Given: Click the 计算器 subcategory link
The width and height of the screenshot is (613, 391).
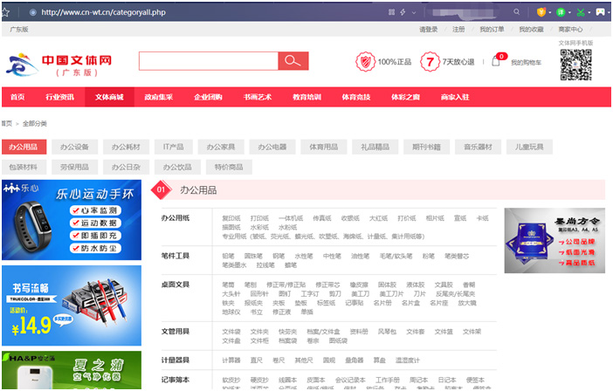Looking at the screenshot, I should 231,360.
